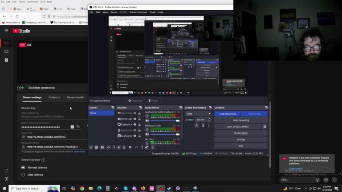The width and height of the screenshot is (342, 192).
Task: Mute the Application Audio Capture speaker icon
Action: 147,120
